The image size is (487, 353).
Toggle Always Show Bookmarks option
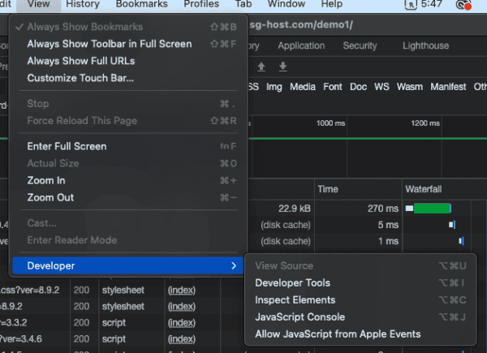[127, 27]
